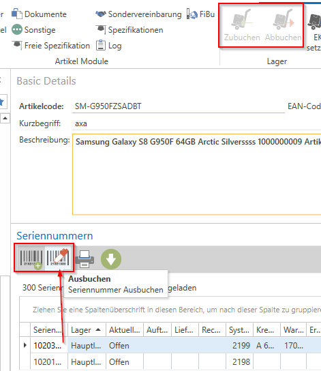Sort by the War... column header
The width and height of the screenshot is (321, 371).
(x=293, y=330)
